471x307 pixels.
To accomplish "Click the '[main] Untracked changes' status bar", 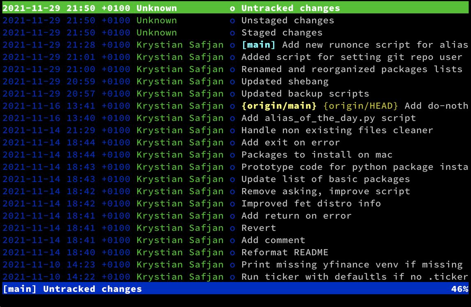I will [72, 289].
